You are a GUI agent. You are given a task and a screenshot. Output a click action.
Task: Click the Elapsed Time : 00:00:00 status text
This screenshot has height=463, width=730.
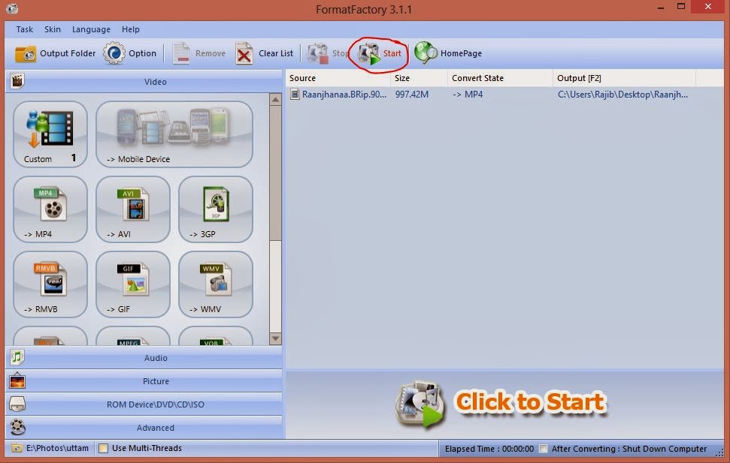(489, 449)
